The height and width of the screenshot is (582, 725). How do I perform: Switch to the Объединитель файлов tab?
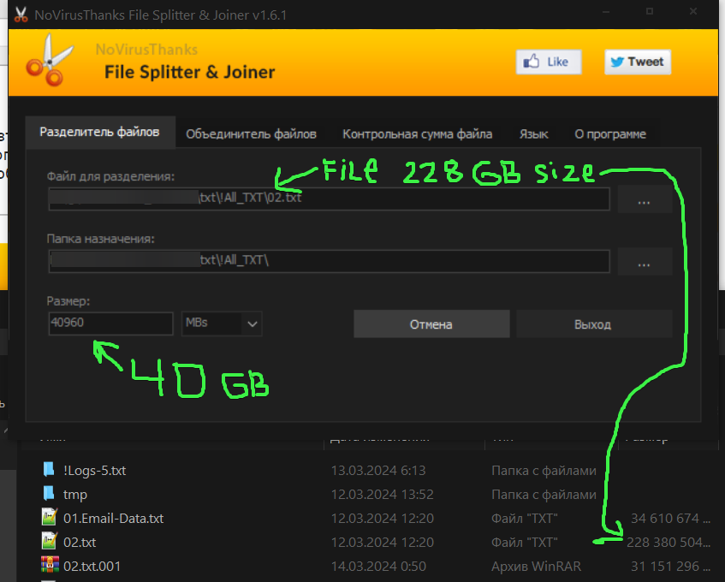point(251,134)
